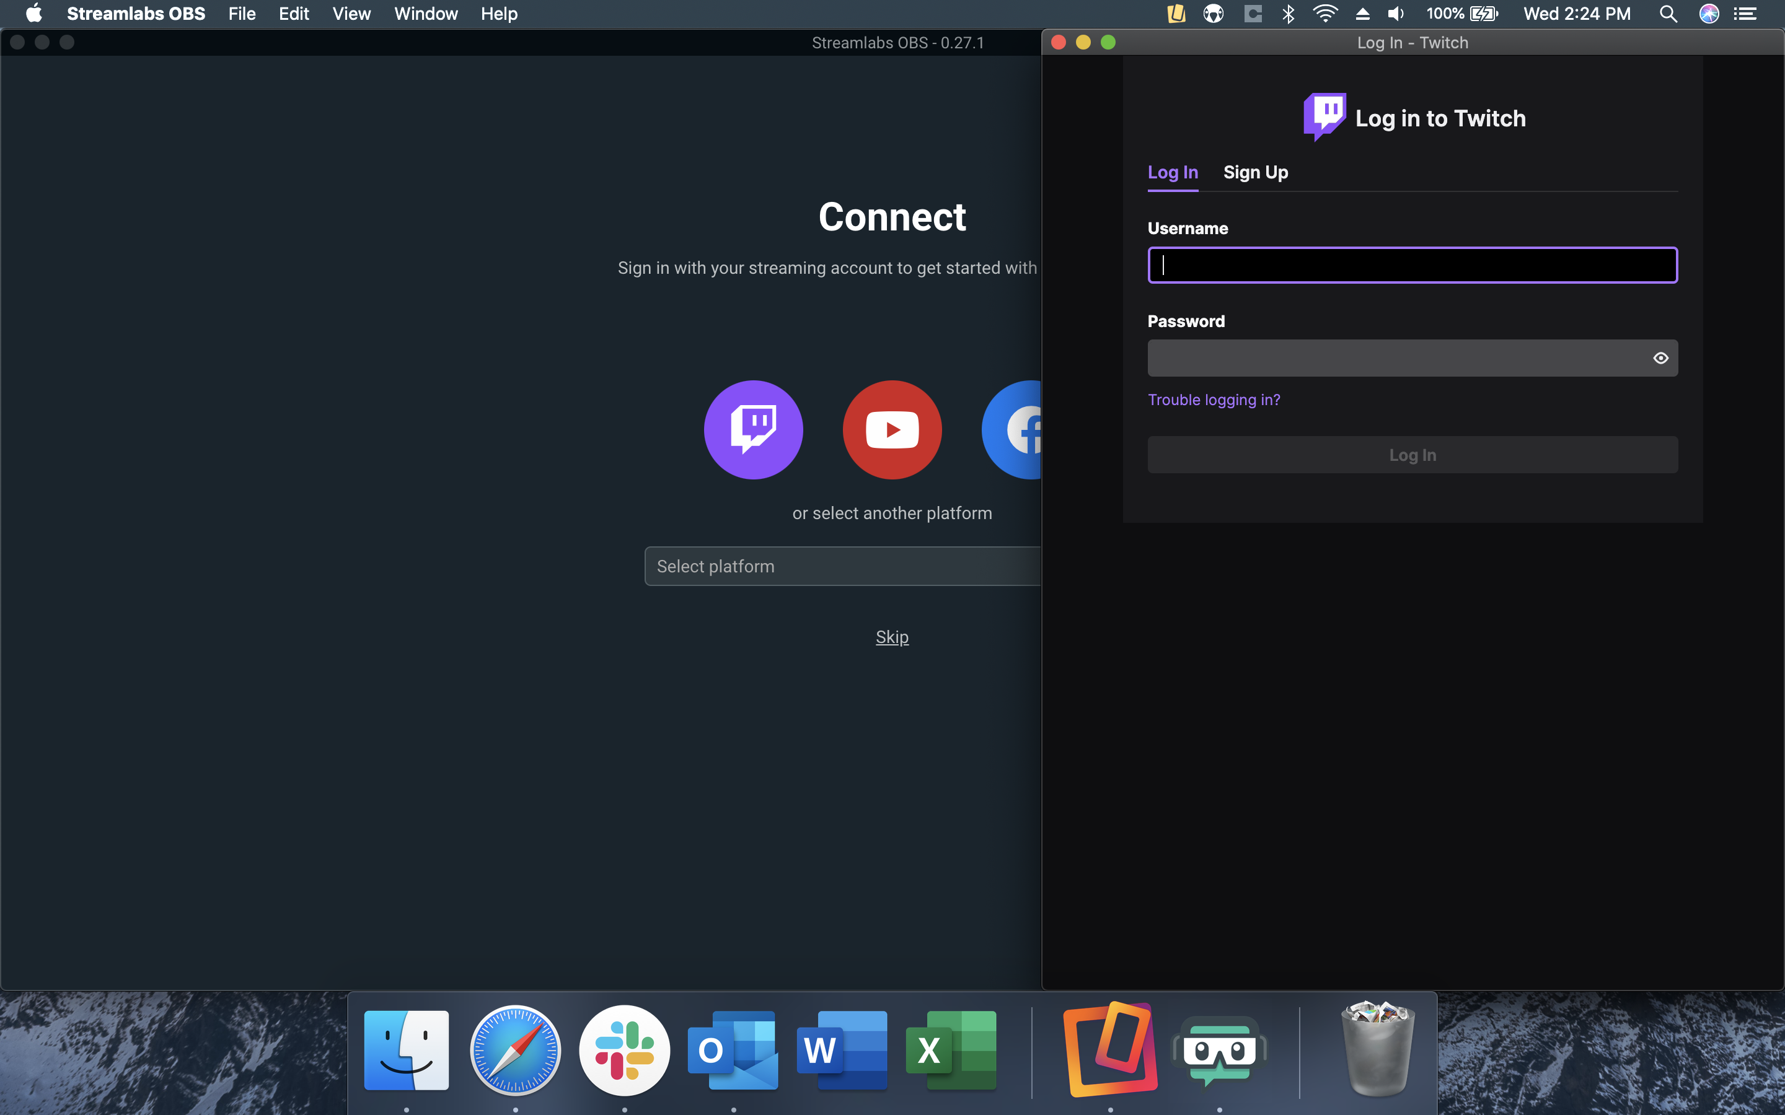Toggle password visibility eye icon
Image resolution: width=1785 pixels, height=1115 pixels.
pyautogui.click(x=1660, y=359)
